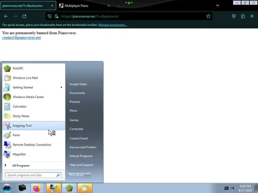Click the monitor icon in system tray
Image resolution: width=258 pixels, height=193 pixels.
[227, 188]
